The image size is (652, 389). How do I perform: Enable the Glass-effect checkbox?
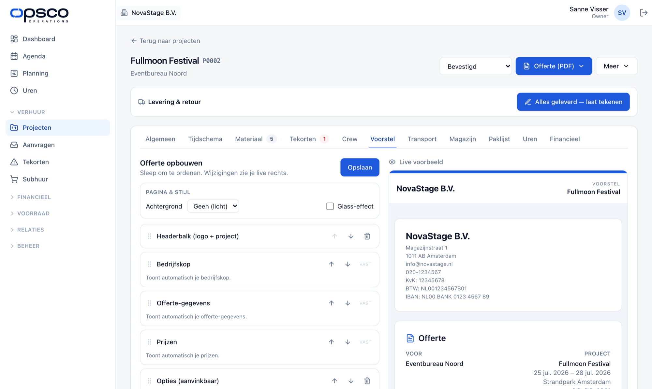point(330,206)
